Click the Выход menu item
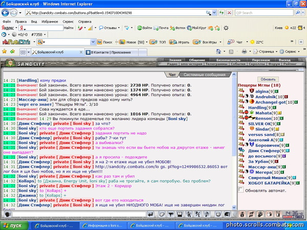This screenshot has width=307, height=230. click(x=284, y=60)
